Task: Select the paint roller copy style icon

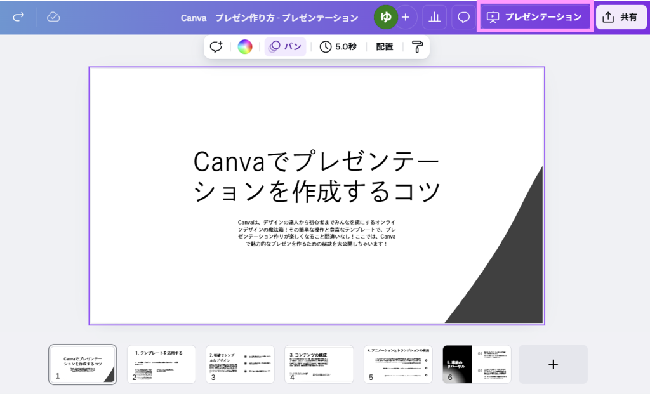Action: click(x=417, y=46)
